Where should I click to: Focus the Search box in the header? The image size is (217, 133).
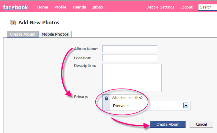pos(208,7)
